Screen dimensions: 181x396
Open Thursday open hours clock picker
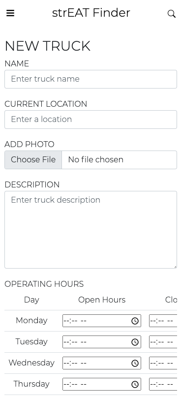(135, 384)
